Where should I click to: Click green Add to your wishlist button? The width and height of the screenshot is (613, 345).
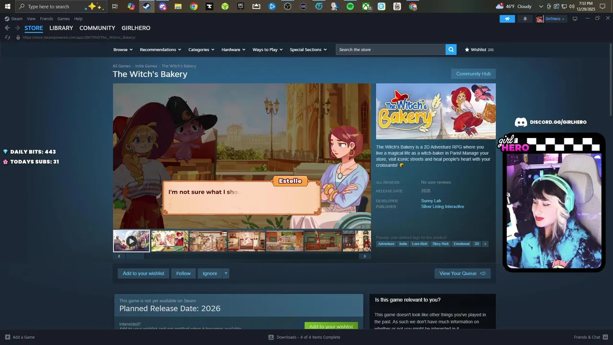point(331,326)
